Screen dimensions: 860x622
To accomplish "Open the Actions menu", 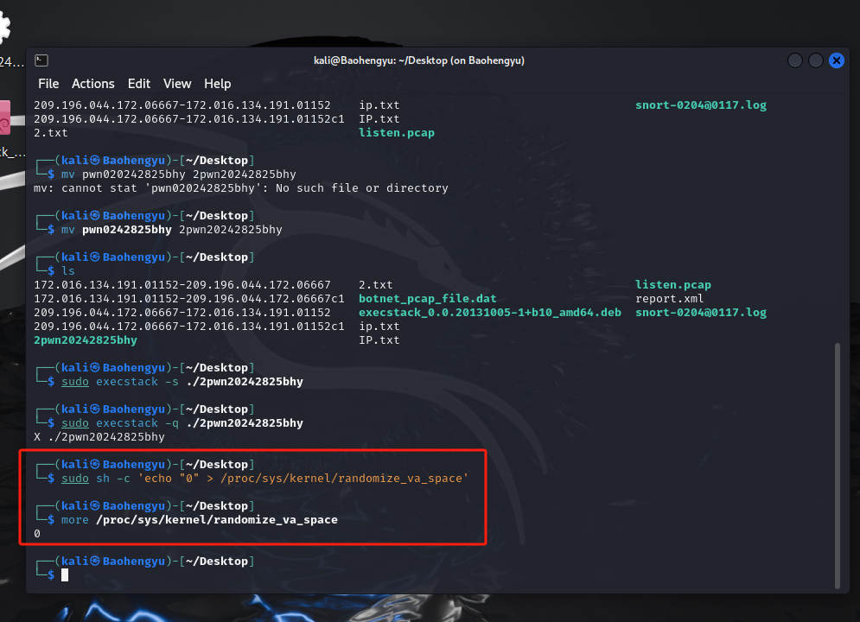I will pyautogui.click(x=93, y=84).
